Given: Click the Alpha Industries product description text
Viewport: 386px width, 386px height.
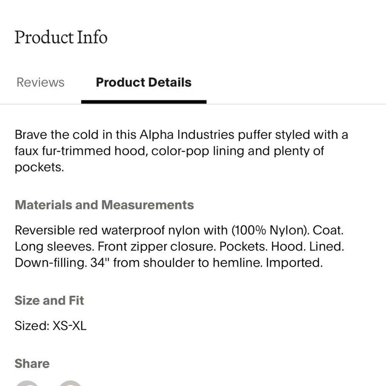Looking at the screenshot, I should pos(181,151).
